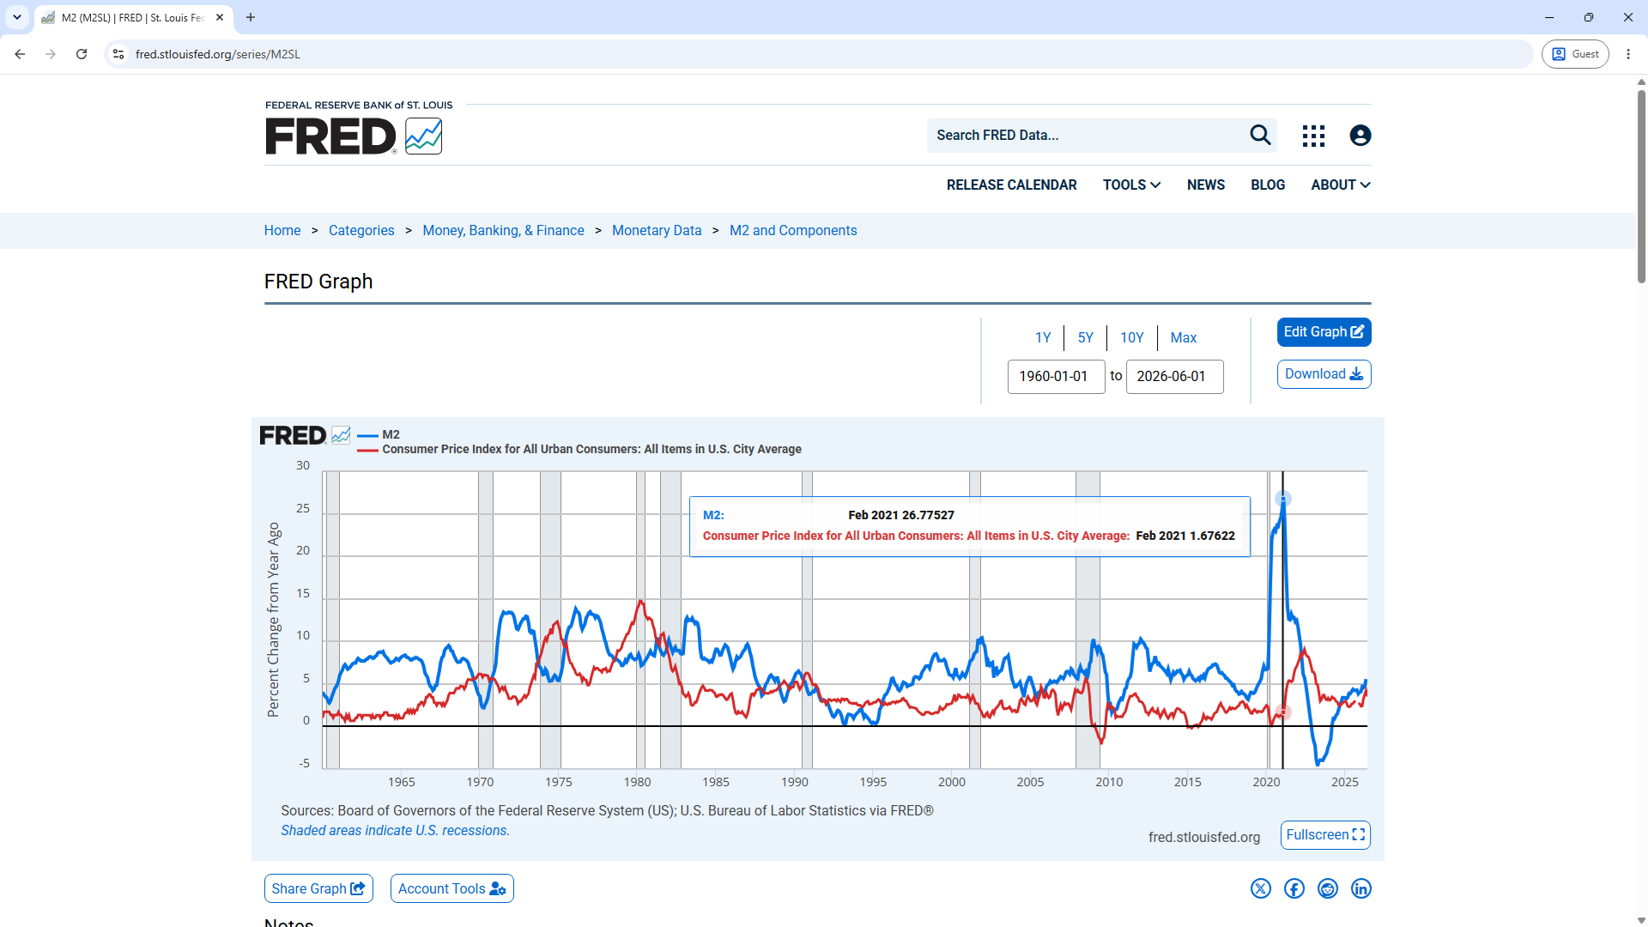Expand the TOOLS menu
Image resolution: width=1648 pixels, height=927 pixels.
(x=1131, y=185)
